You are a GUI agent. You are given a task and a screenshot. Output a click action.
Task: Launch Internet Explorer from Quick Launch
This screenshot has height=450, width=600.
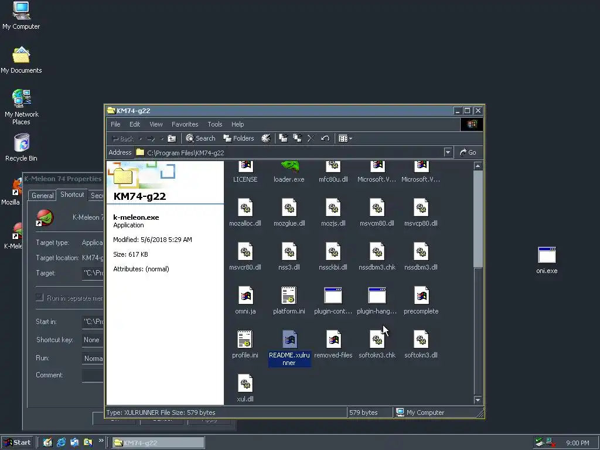click(x=61, y=442)
